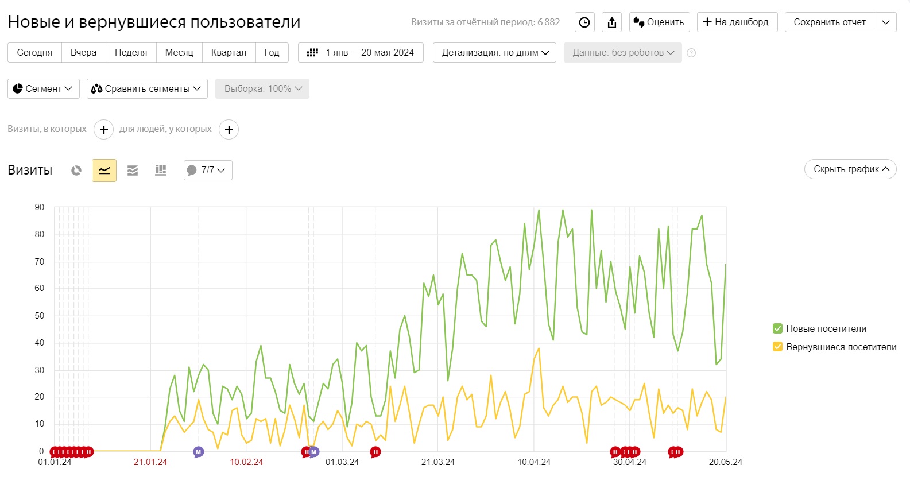Screen dimensions: 910x492
Task: Uncheck 'Новые посетители' legend checkbox
Action: point(777,328)
